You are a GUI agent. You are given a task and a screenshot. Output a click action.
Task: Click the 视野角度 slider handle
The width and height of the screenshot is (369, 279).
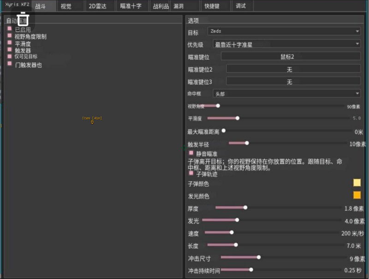pos(218,106)
